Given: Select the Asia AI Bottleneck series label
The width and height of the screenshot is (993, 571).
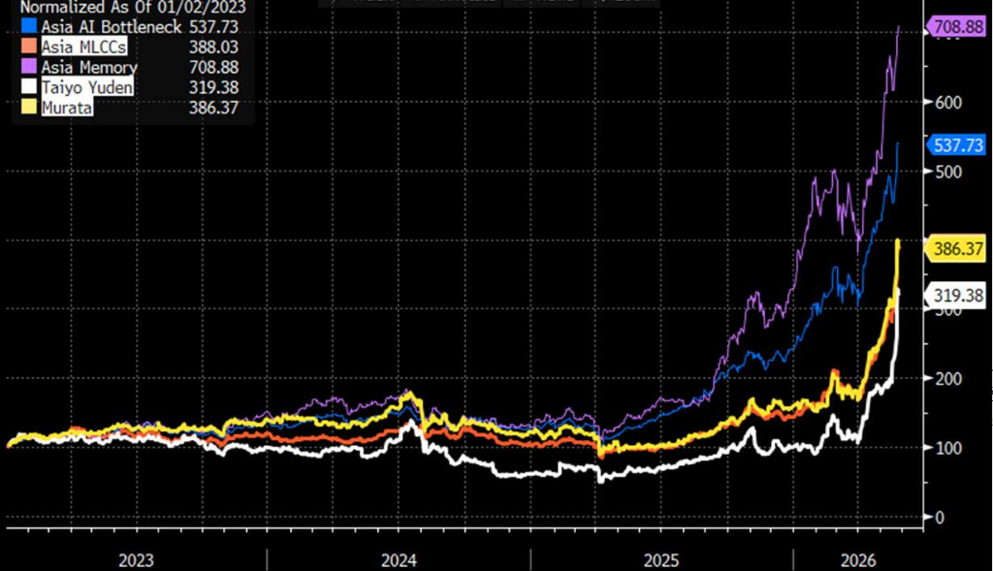Looking at the screenshot, I should [x=112, y=26].
